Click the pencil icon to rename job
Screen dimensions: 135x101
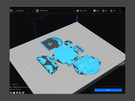11,87
